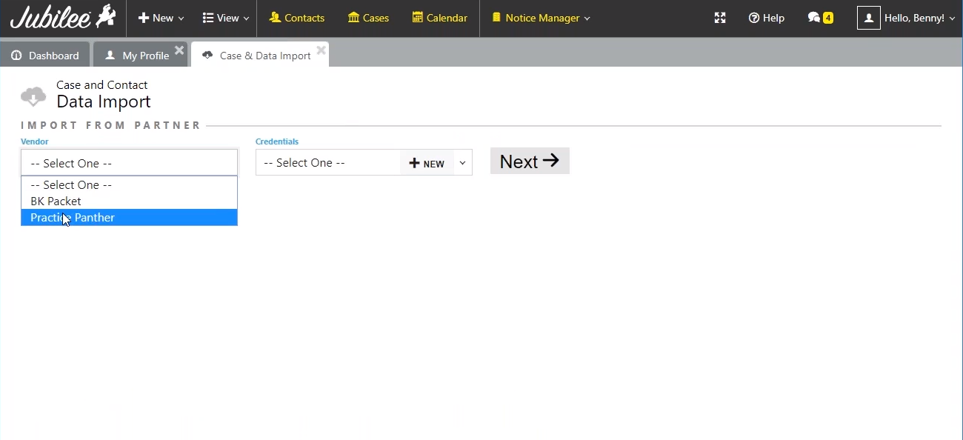Click the Jubilee logo

pos(63,18)
